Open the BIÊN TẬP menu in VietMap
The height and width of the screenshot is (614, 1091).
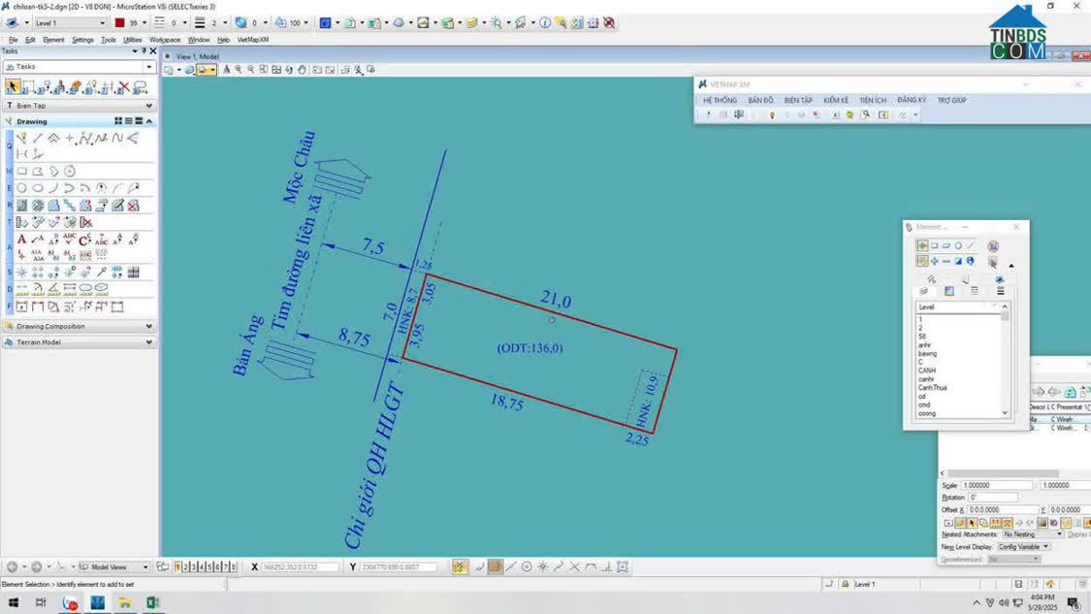pos(798,100)
